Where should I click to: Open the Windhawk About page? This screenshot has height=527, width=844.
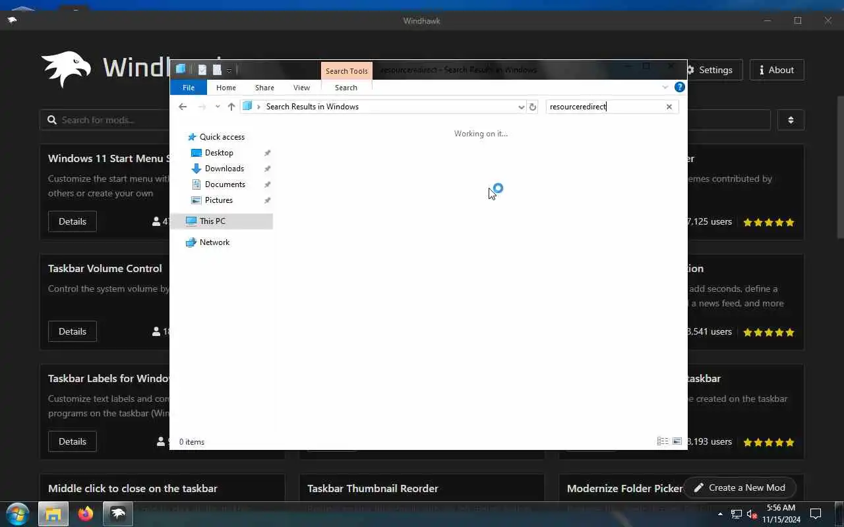tap(777, 70)
